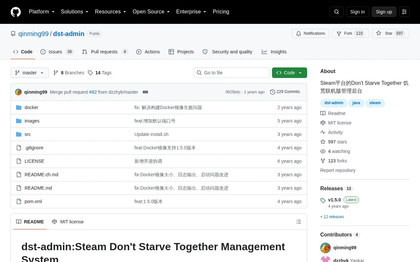Image resolution: width=420 pixels, height=262 pixels.
Task: Click the LICENSE file icon
Action: pos(19,161)
